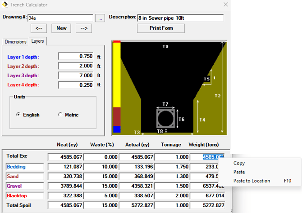Image resolution: width=302 pixels, height=213 pixels.
Task: Create a New drawing
Action: (61, 28)
